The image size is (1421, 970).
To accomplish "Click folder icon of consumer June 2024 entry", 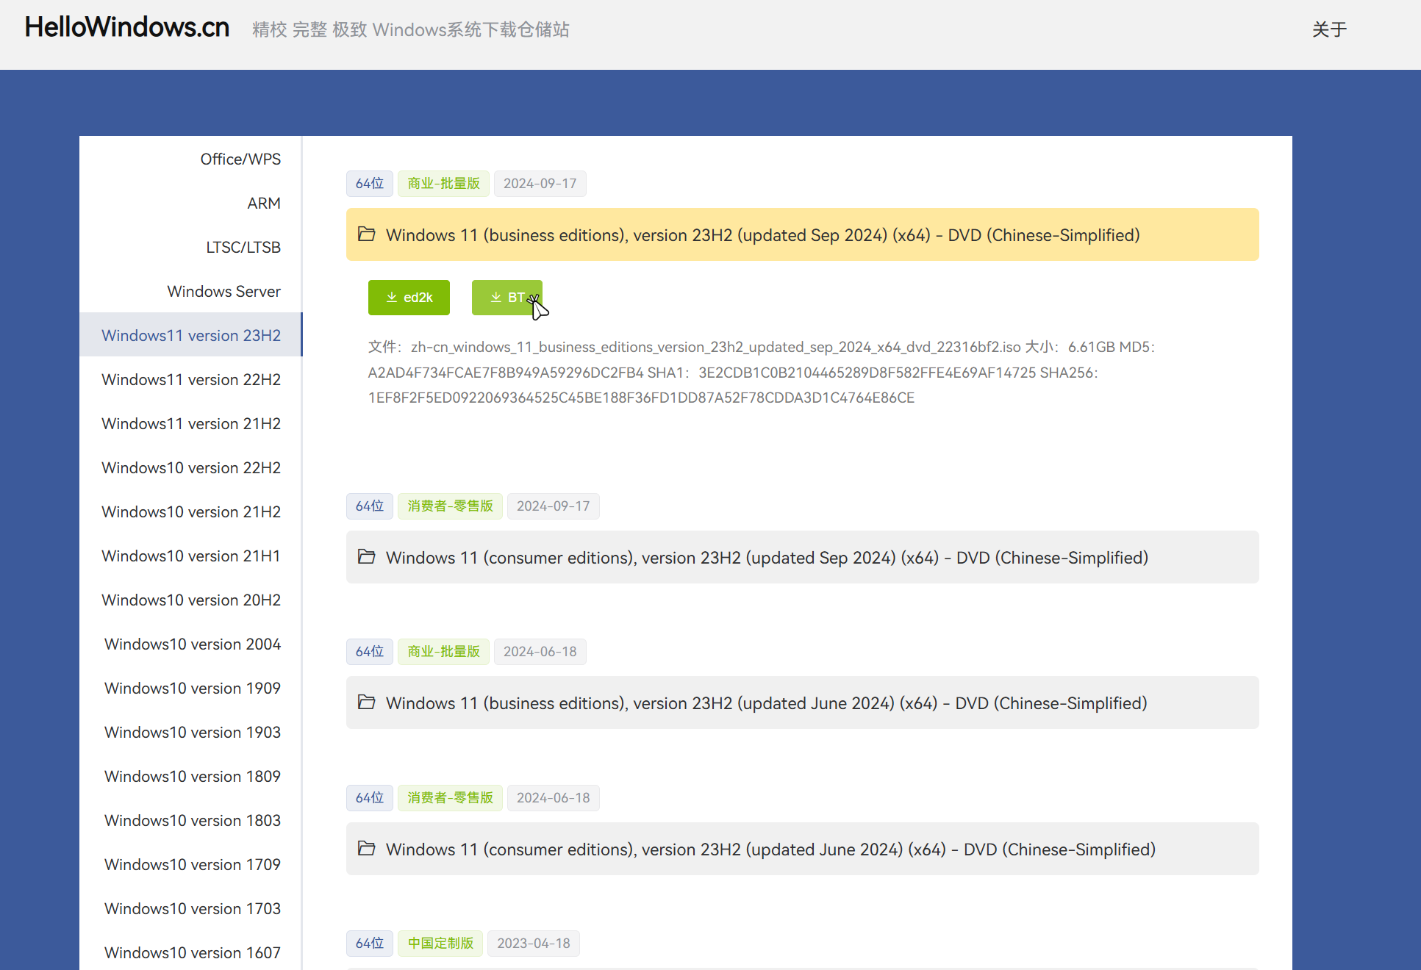I will (366, 848).
